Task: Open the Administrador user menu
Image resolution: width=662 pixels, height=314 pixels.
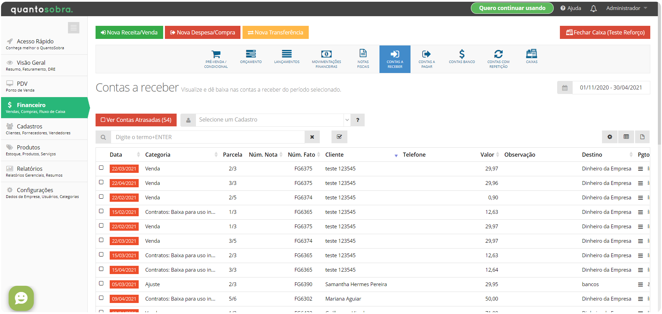Action: coord(626,8)
